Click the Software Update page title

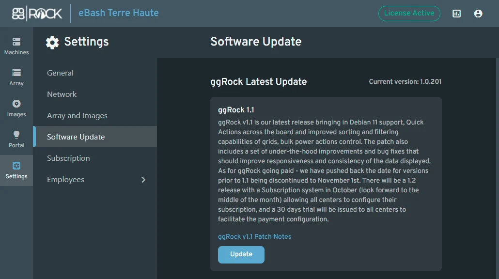[x=256, y=42]
